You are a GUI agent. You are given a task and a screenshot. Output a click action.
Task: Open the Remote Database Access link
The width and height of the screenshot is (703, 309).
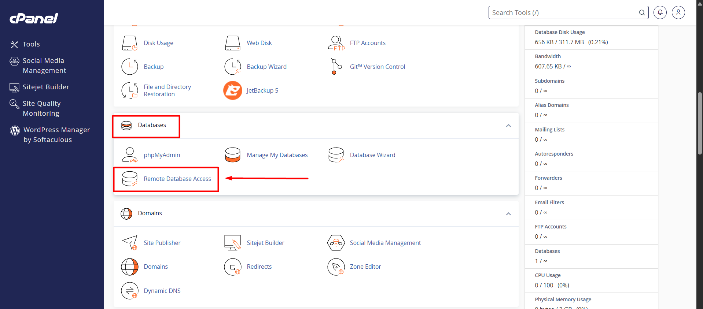(x=177, y=179)
